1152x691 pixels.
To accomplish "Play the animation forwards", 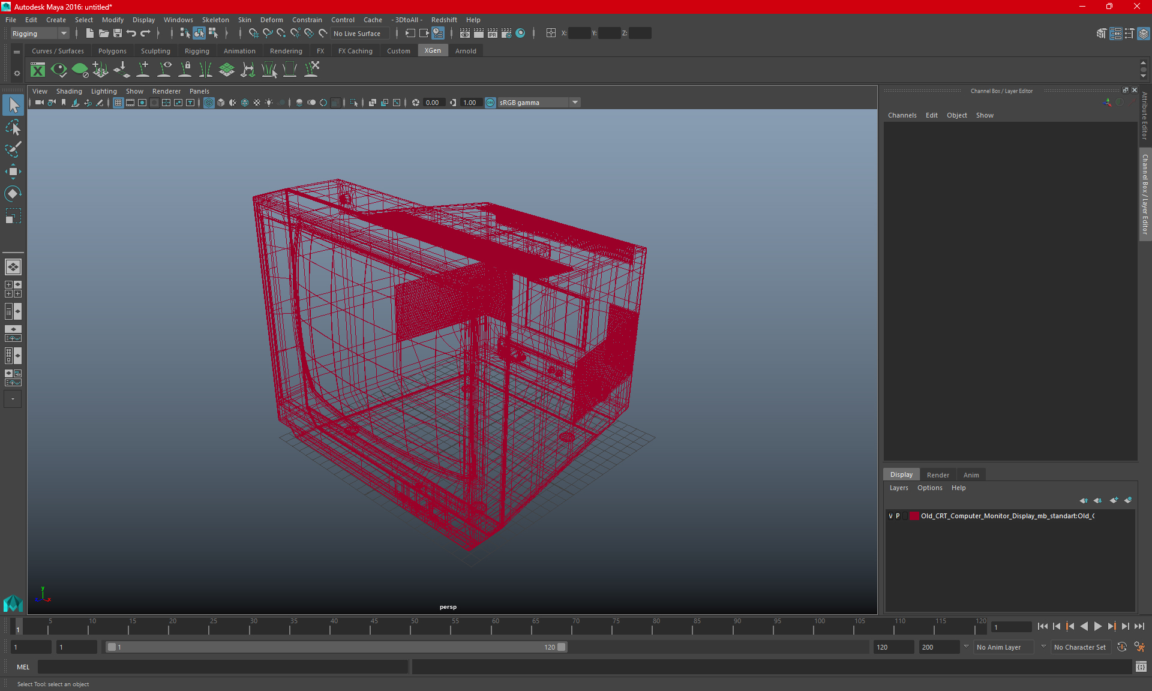I will 1097,626.
